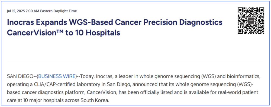Open the BUSINESS WIRE hyperlink
Screen dimensions: 271x107
pyautogui.click(x=57, y=76)
